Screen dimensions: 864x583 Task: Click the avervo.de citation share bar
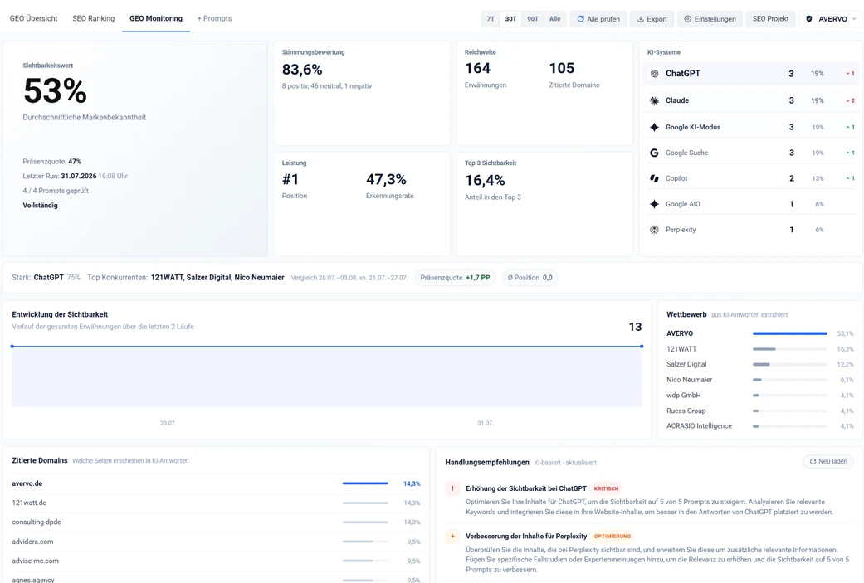click(x=365, y=483)
